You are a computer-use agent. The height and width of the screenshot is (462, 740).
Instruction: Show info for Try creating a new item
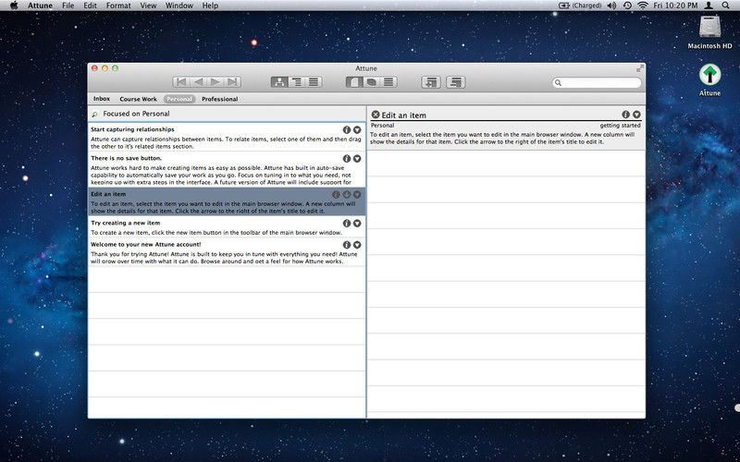tap(347, 223)
